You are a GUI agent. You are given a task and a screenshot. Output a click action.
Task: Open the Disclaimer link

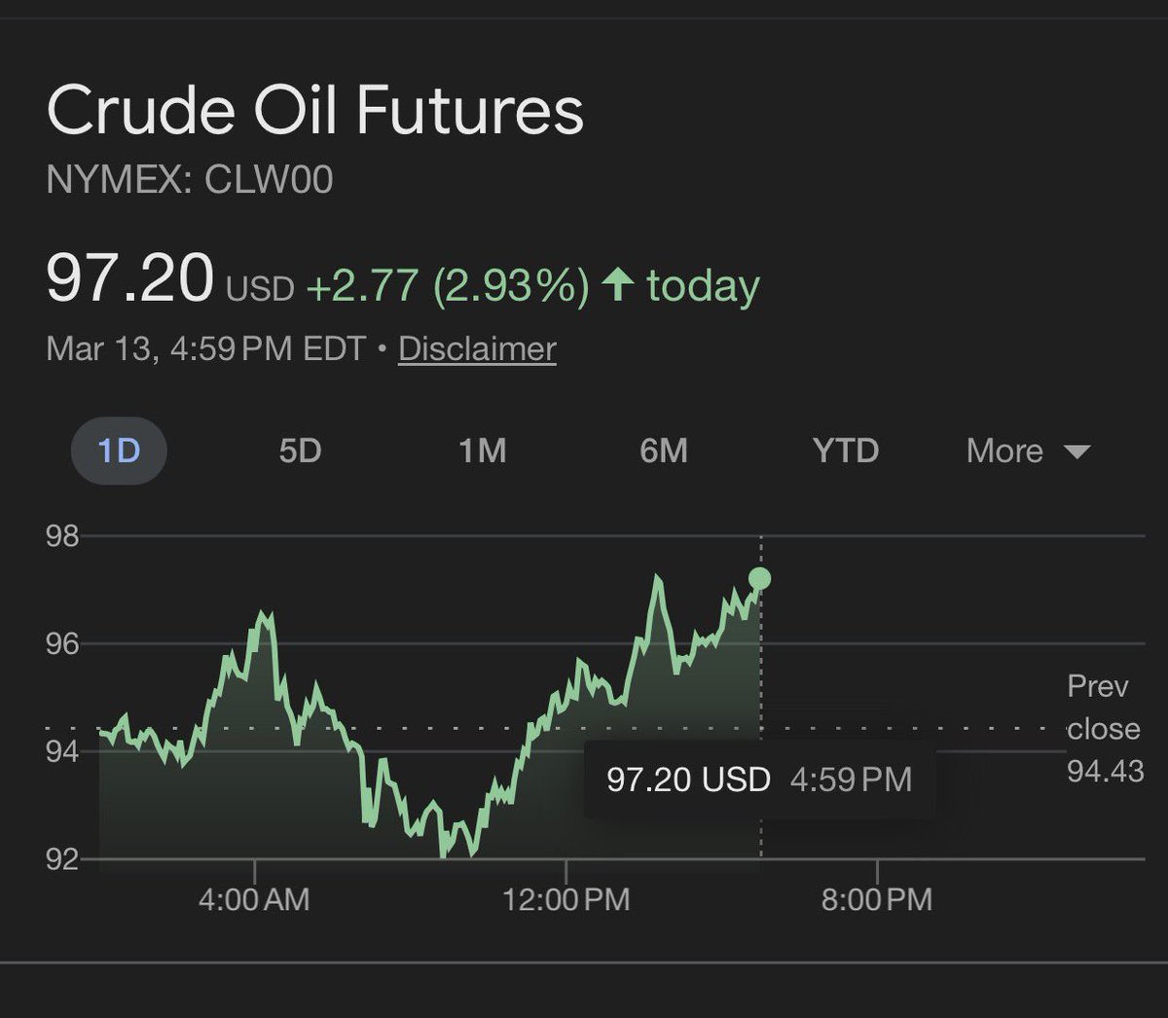pos(477,348)
